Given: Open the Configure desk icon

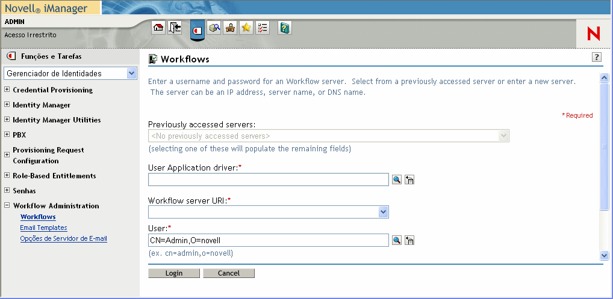Looking at the screenshot, I should (x=230, y=28).
